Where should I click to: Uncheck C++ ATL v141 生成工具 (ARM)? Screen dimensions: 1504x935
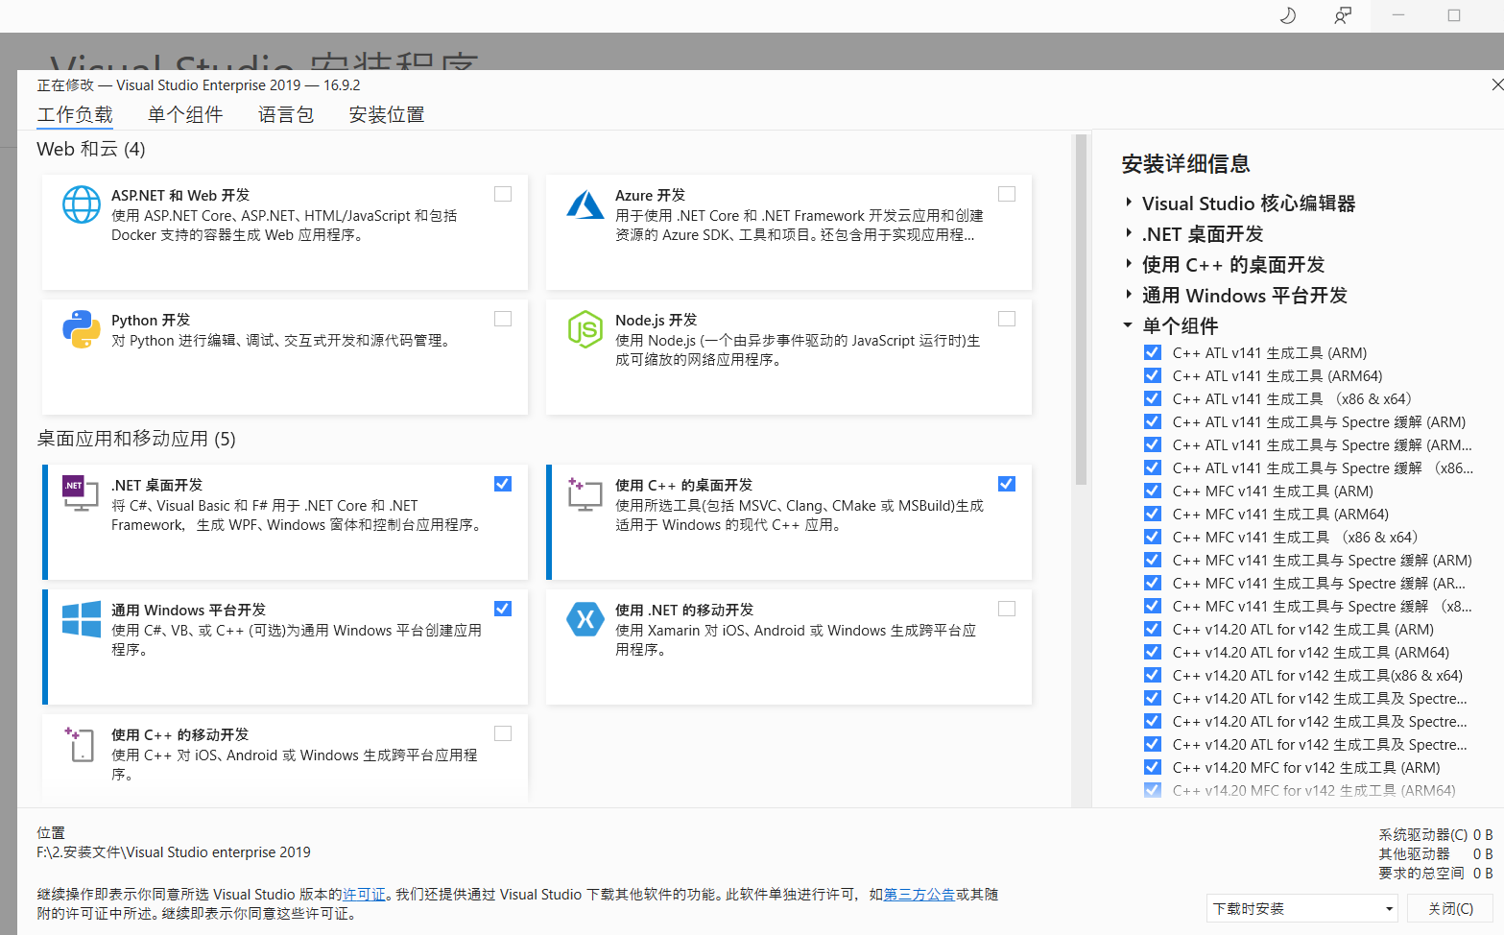point(1153,352)
